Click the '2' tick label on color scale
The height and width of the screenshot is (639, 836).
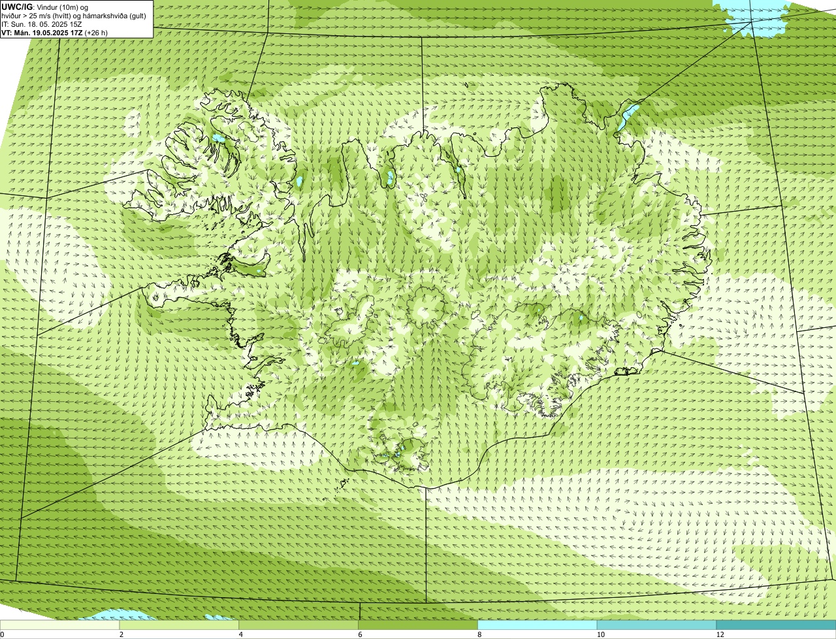(121, 634)
